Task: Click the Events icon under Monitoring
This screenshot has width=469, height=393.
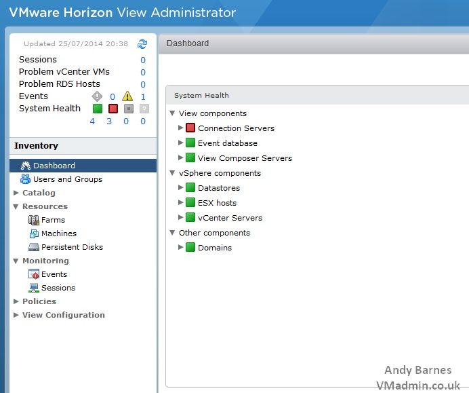Action: [x=33, y=274]
